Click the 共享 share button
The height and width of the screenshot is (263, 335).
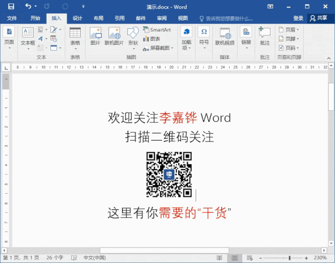[319, 18]
